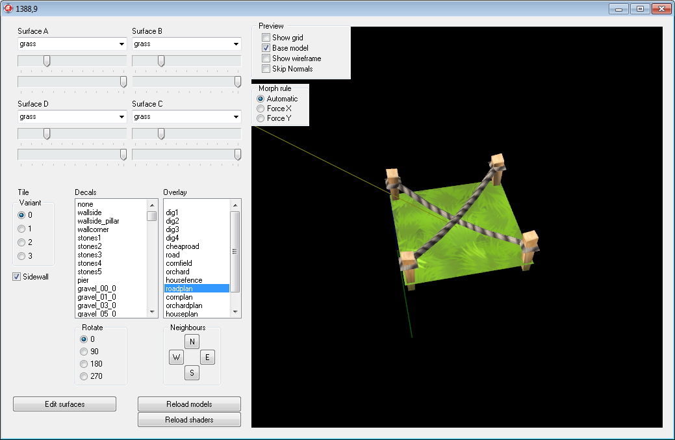Click Reload shaders button

[x=190, y=420]
